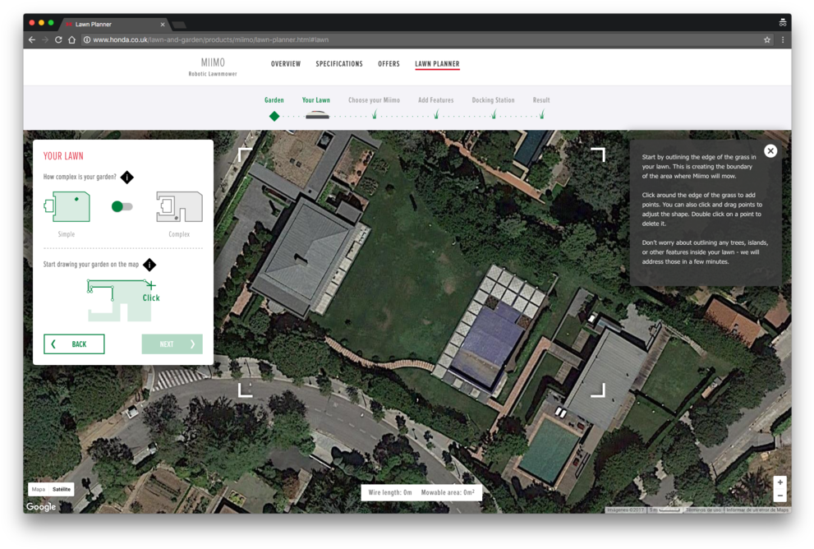Jump to the Result step
Screen dimensions: 814x549
tap(541, 100)
